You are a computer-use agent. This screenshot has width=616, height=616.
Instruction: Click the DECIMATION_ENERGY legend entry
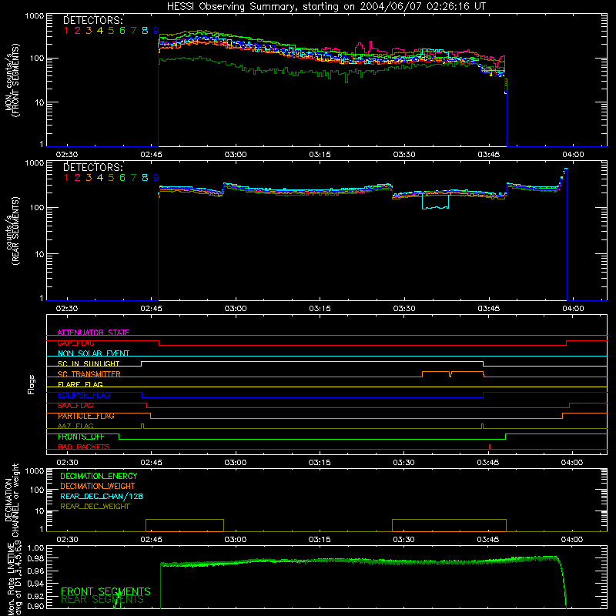pyautogui.click(x=99, y=476)
